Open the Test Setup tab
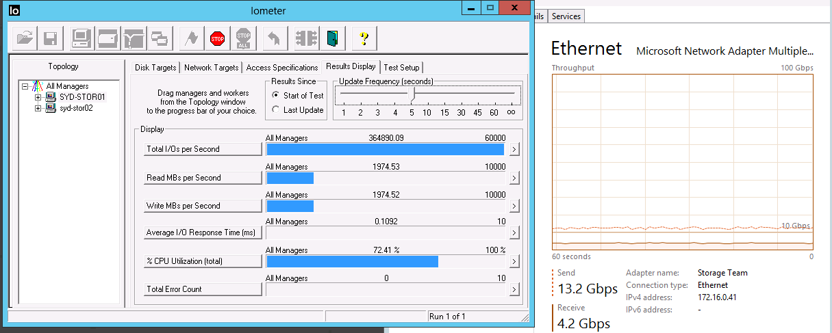The height and width of the screenshot is (333, 832). click(402, 68)
